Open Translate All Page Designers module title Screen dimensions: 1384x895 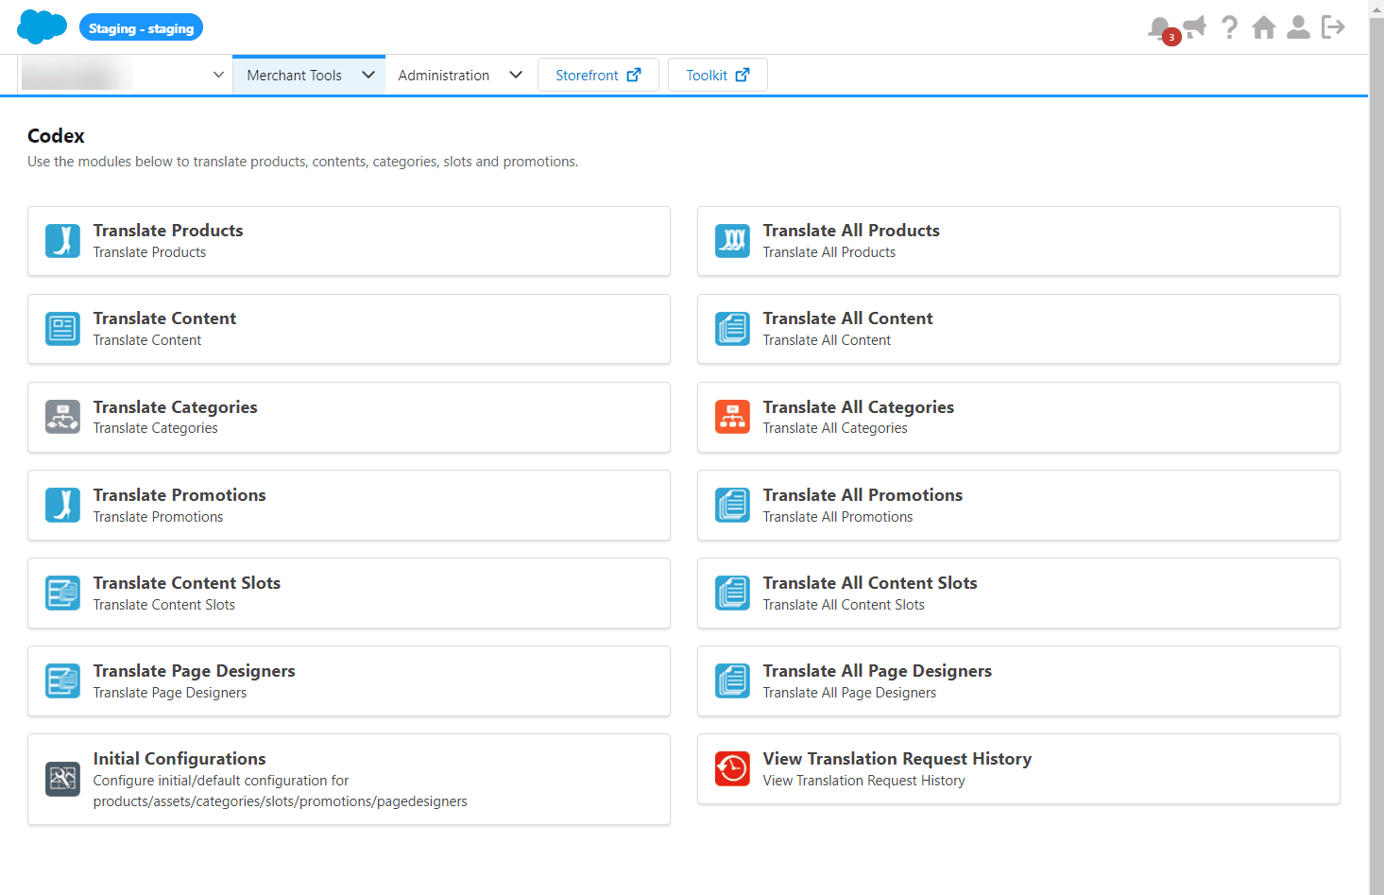click(878, 671)
